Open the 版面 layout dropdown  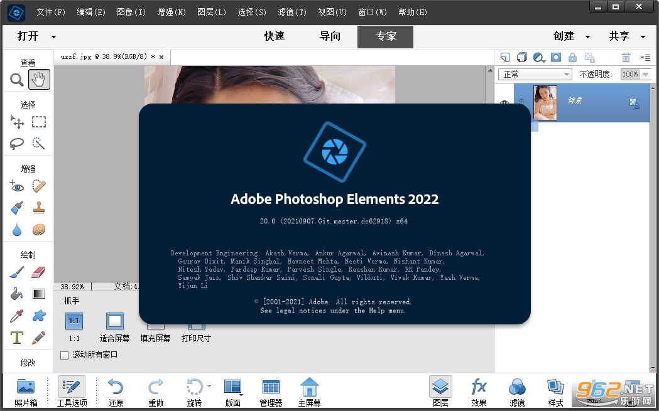tap(233, 392)
